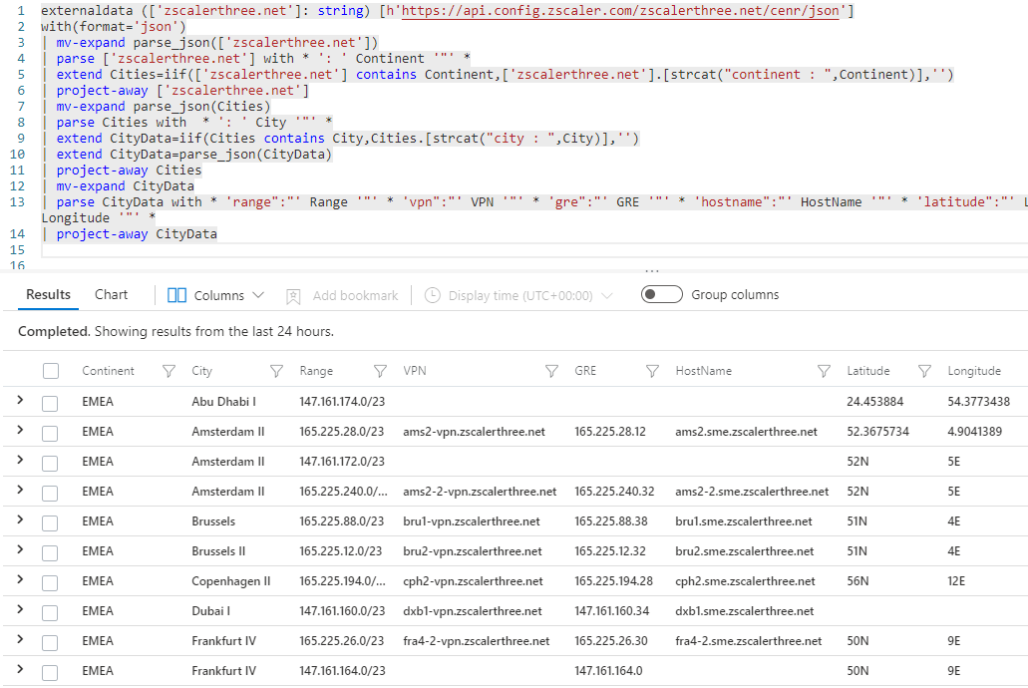The height and width of the screenshot is (688, 1028).
Task: Open the Range column filter
Action: pyautogui.click(x=380, y=371)
